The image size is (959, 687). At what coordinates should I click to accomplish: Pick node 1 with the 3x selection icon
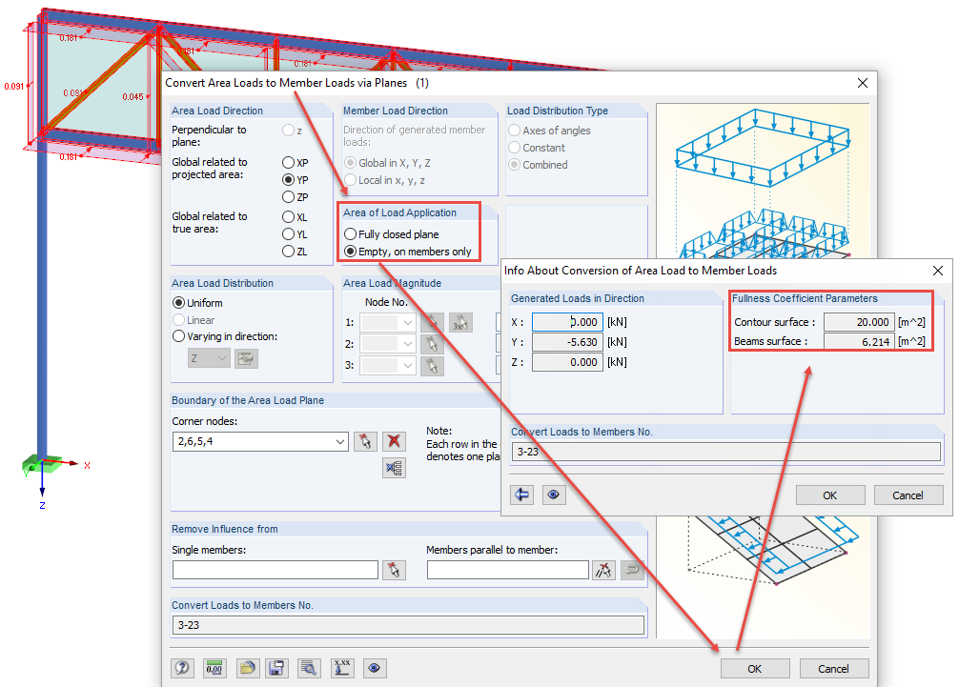(x=460, y=322)
